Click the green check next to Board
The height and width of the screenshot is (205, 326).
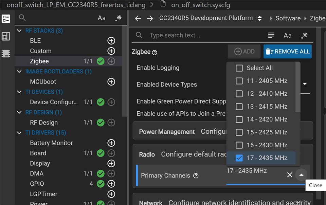click(101, 153)
